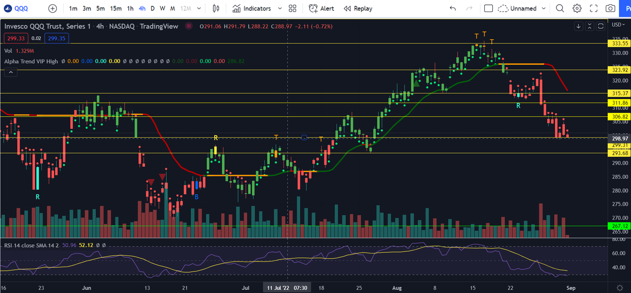The width and height of the screenshot is (631, 293).
Task: Click the 333.55 price level label
Action: coord(618,44)
